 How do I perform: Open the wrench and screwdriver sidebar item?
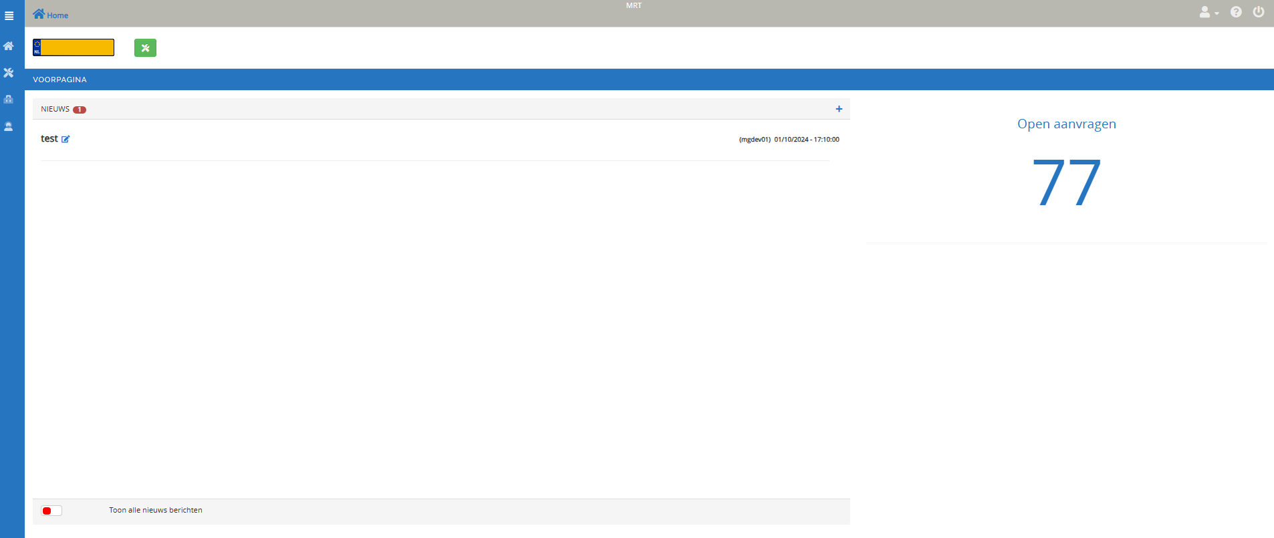(9, 73)
